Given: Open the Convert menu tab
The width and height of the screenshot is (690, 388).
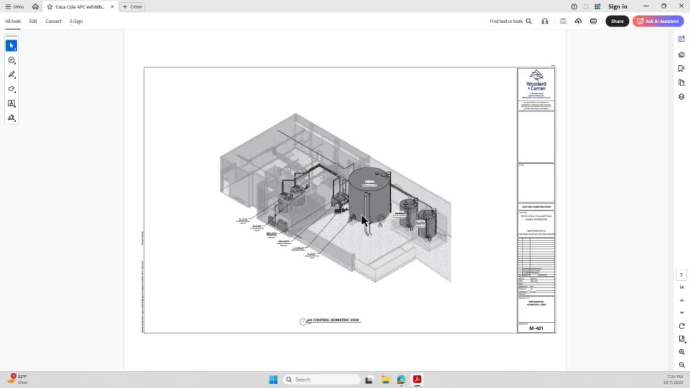Looking at the screenshot, I should [x=53, y=21].
